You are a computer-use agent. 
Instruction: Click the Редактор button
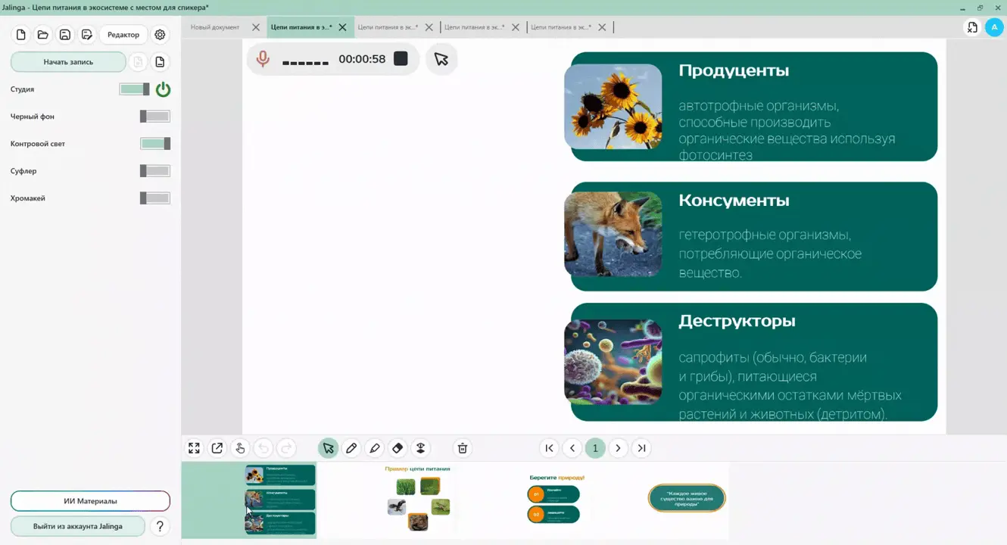(123, 35)
